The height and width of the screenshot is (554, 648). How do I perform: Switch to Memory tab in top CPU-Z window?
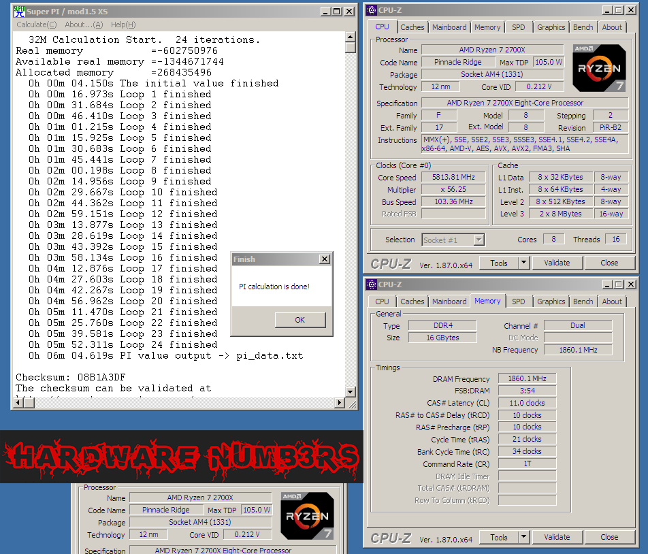click(487, 27)
